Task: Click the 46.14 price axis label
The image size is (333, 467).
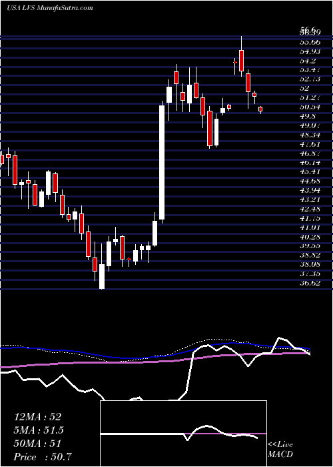Action: pyautogui.click(x=310, y=163)
